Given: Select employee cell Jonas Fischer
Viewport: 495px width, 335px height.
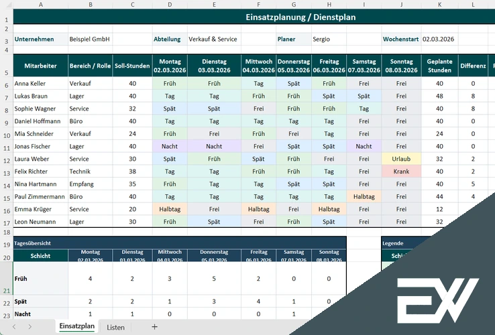Looking at the screenshot, I should [40, 146].
